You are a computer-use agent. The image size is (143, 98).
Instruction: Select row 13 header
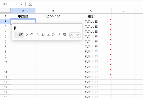5,77
